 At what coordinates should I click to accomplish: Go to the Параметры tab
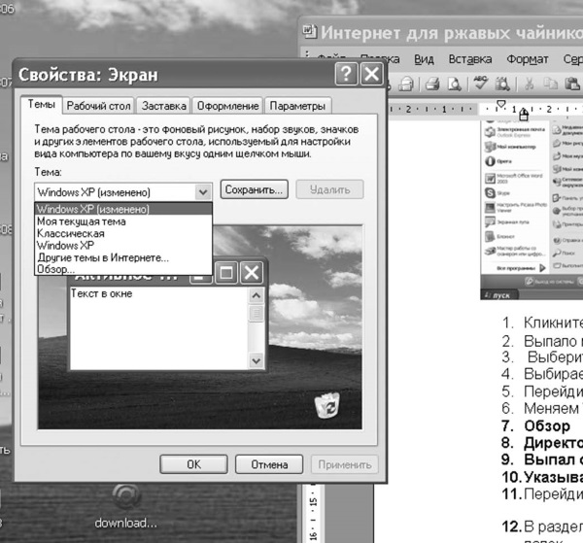tap(297, 106)
